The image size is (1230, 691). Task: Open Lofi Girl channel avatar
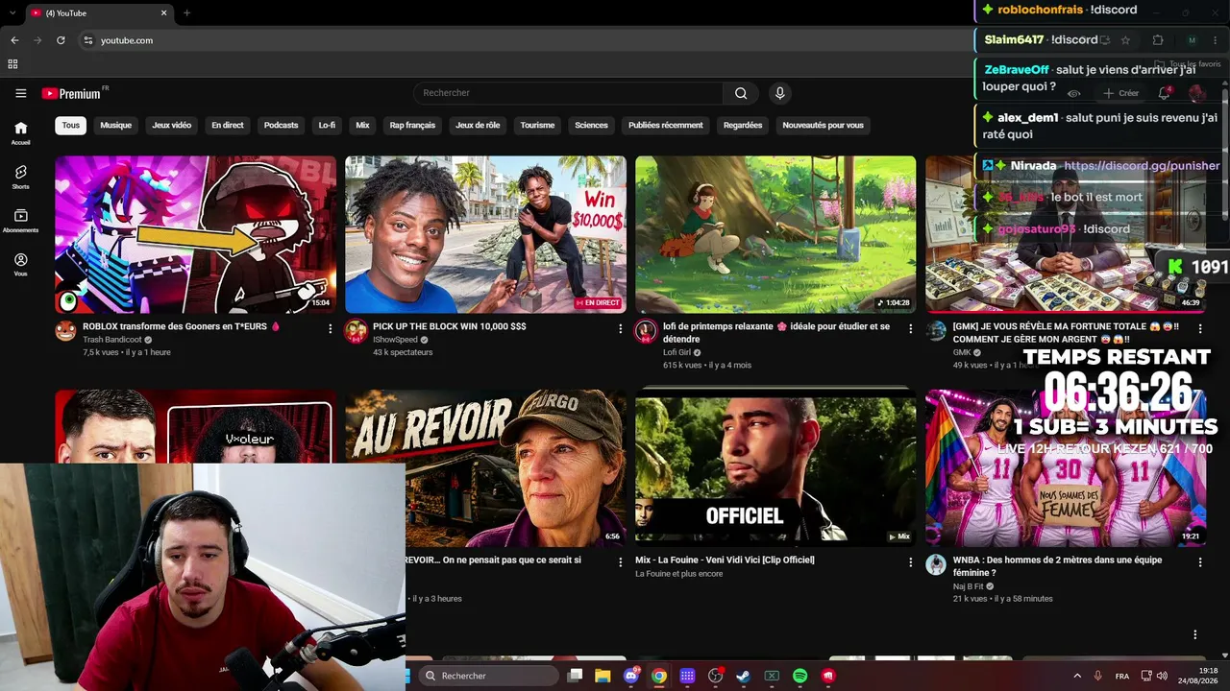(x=646, y=331)
